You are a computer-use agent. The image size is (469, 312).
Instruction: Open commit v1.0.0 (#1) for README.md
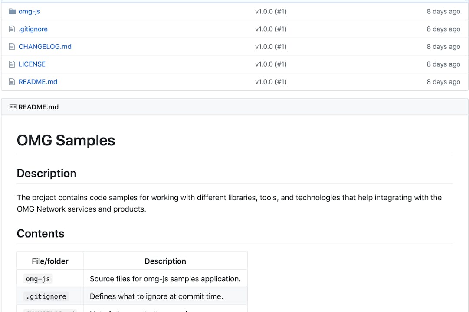coord(271,82)
